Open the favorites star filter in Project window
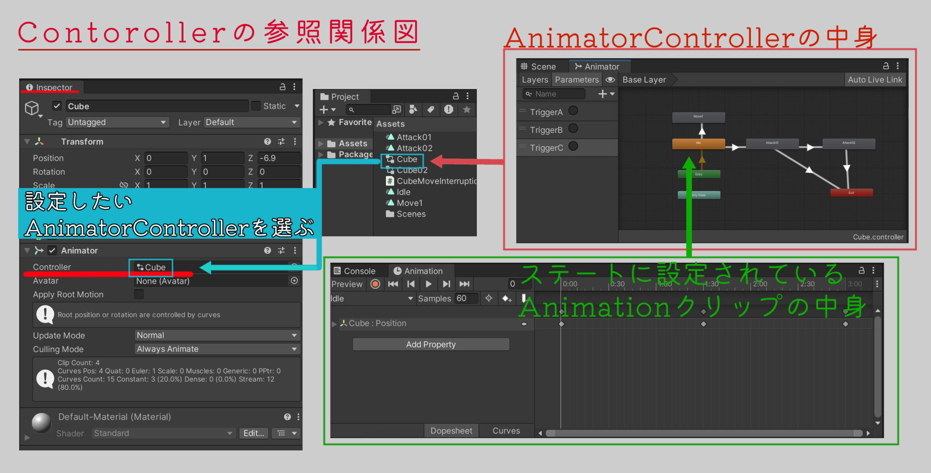This screenshot has height=473, width=931. tap(467, 109)
